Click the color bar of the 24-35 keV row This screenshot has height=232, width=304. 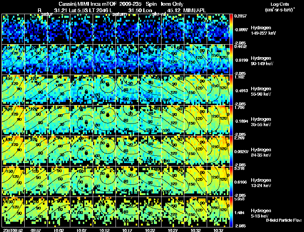[x=231, y=151]
